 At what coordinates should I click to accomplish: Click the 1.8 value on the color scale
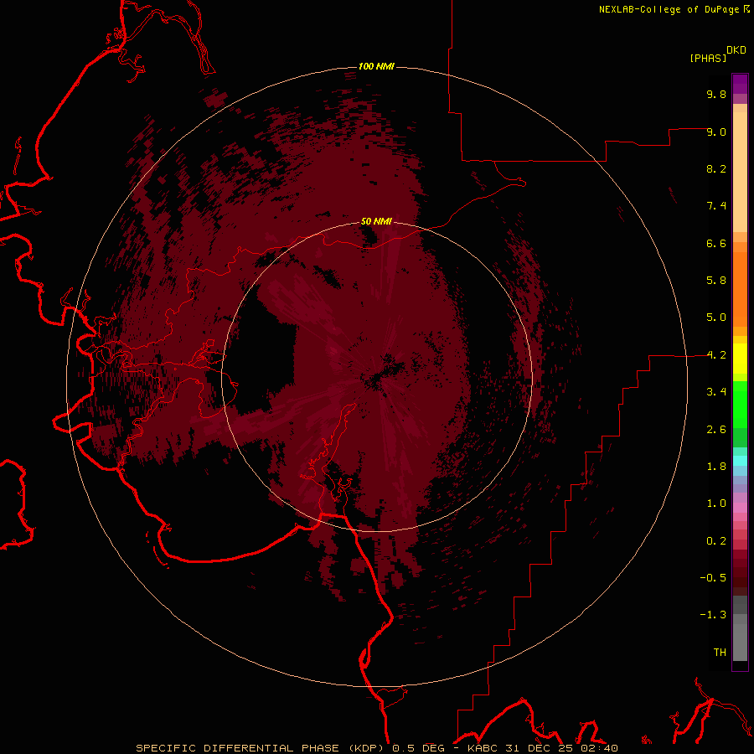tap(716, 467)
